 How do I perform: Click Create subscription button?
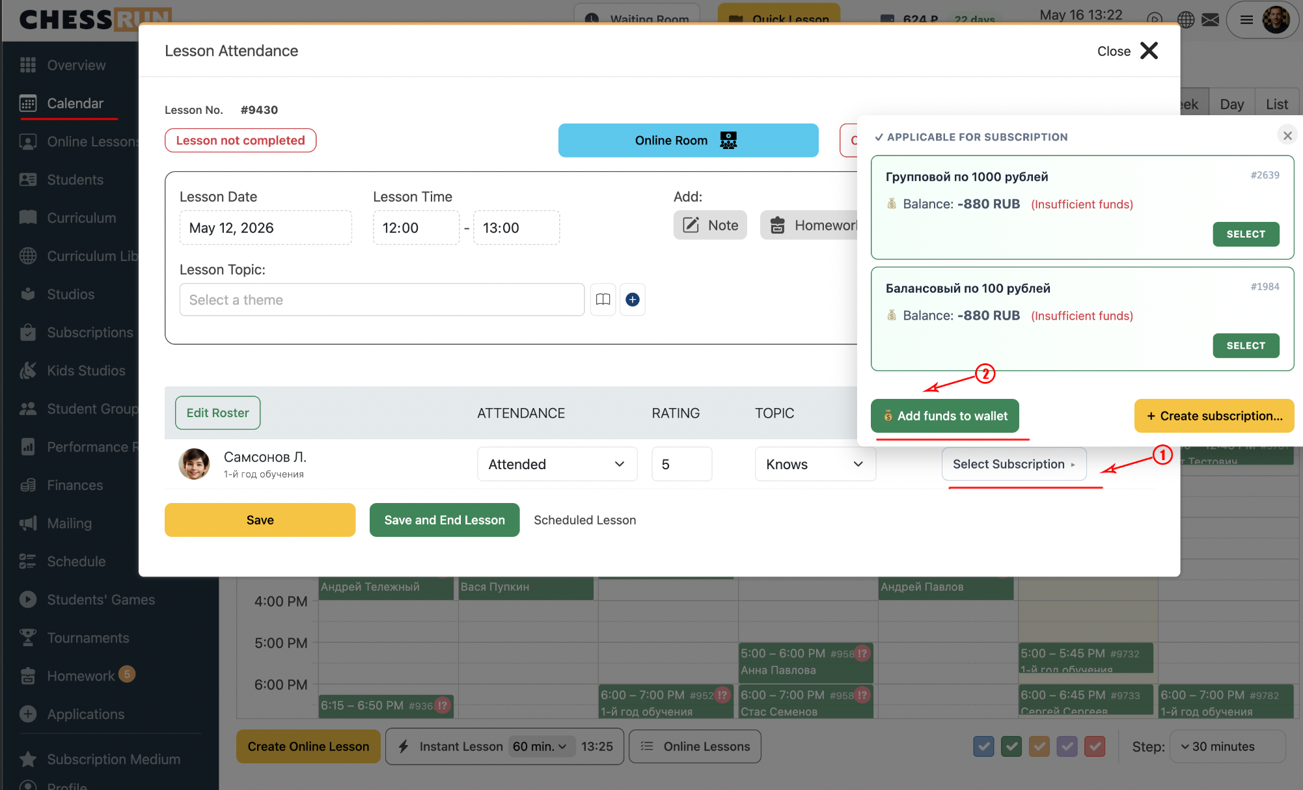click(1214, 416)
